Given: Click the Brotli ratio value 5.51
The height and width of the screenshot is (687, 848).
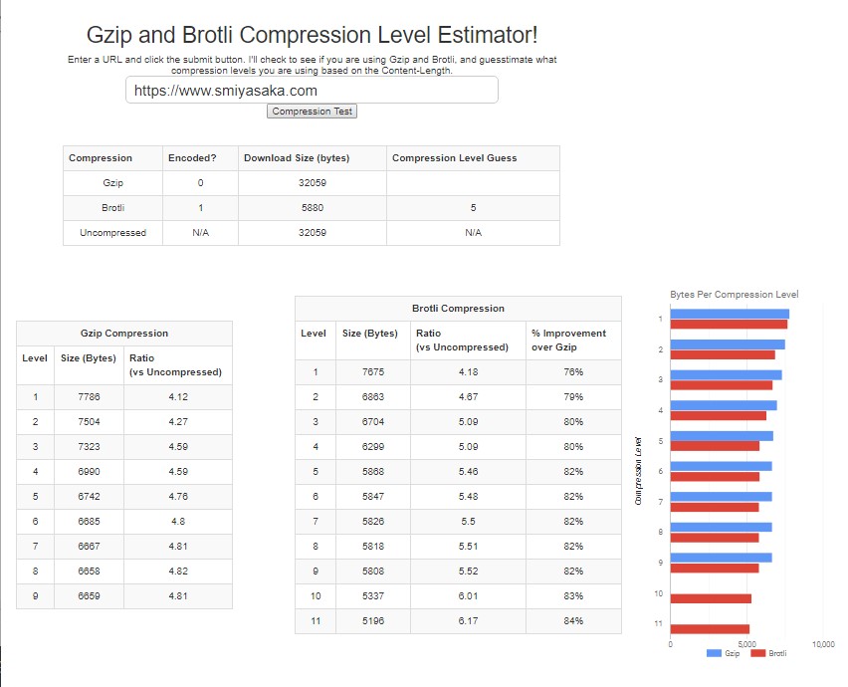Looking at the screenshot, I should point(469,547).
